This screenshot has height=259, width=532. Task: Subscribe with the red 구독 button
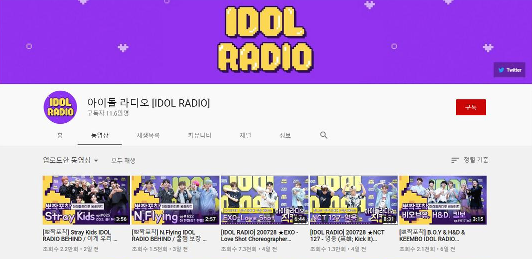[470, 107]
